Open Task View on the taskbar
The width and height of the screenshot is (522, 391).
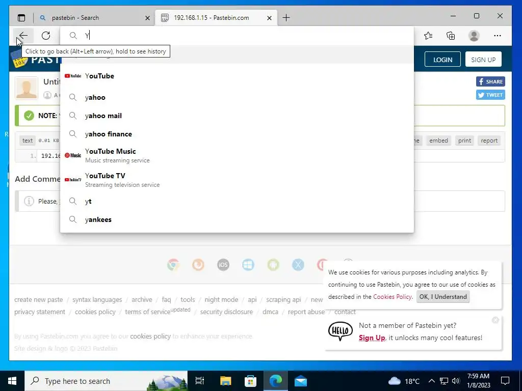[200, 381]
